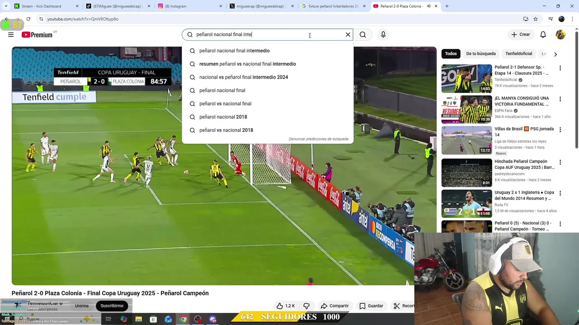This screenshot has width=579, height=325.
Task: Open options menu for Villas de Brasil video
Action: 560,130
